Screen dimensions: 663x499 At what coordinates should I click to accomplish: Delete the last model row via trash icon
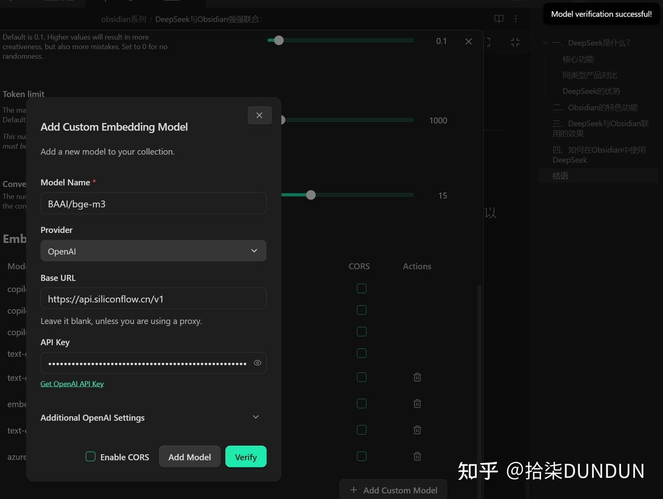[417, 456]
